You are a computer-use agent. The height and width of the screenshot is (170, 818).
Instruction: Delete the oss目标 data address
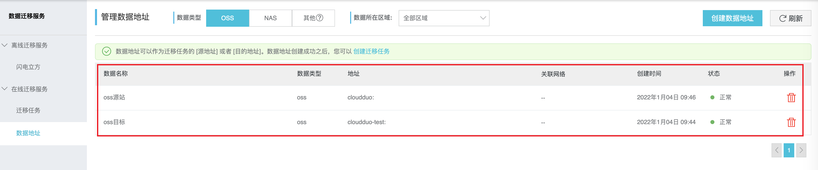[791, 122]
